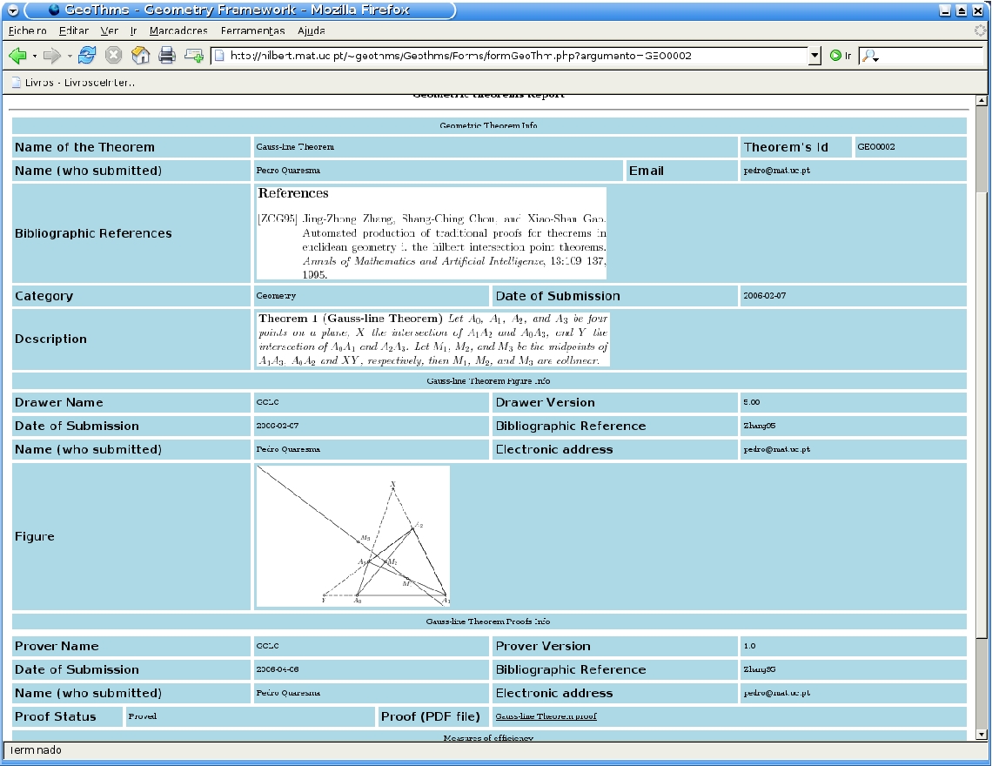
Task: Click the "Theorem's Id" label
Action: [x=786, y=147]
